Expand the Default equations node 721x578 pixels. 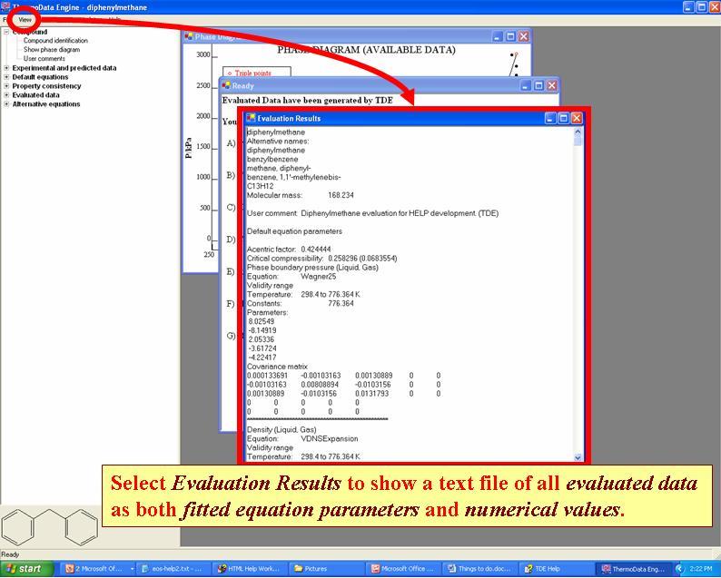pos(6,77)
